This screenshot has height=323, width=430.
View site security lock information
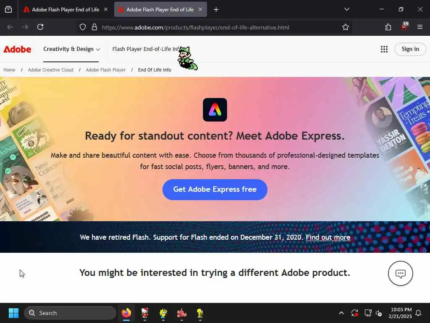point(94,27)
